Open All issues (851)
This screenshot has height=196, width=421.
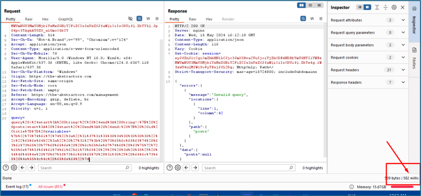(x=51, y=187)
